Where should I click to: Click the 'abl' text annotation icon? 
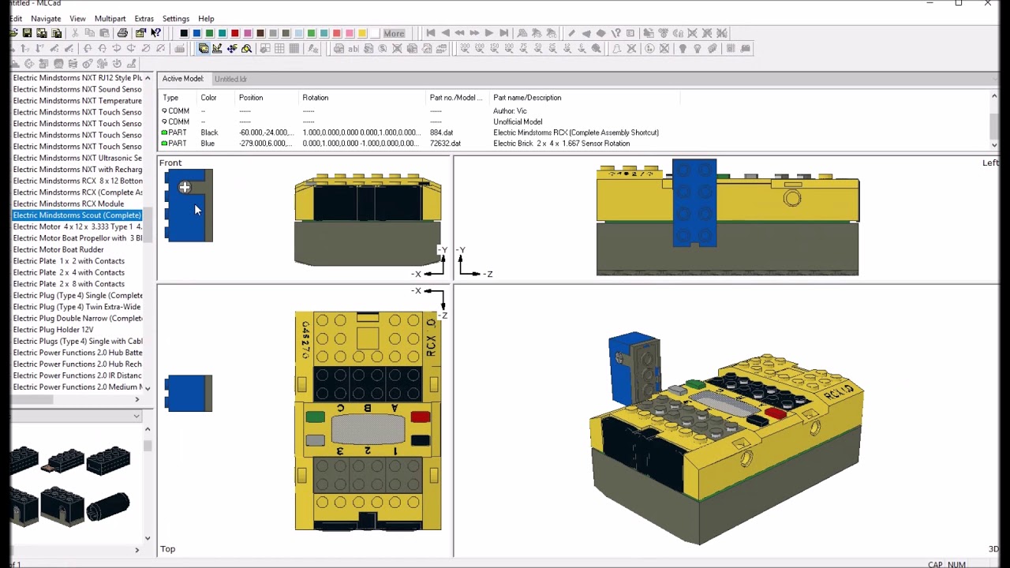353,48
